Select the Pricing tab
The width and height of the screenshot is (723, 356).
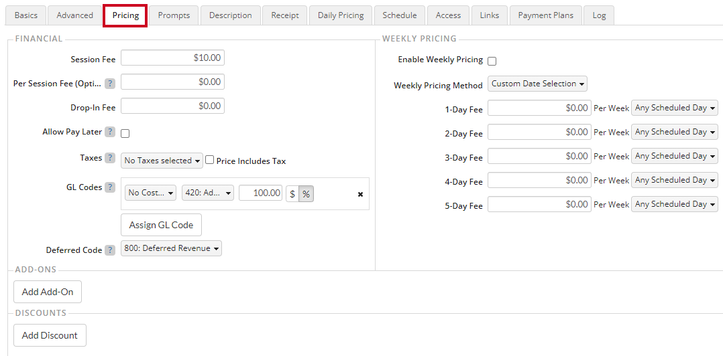125,15
